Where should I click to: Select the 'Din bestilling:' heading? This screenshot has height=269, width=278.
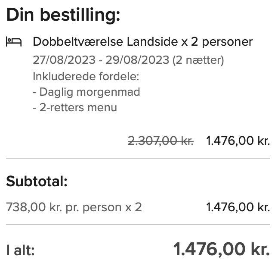coord(63,15)
